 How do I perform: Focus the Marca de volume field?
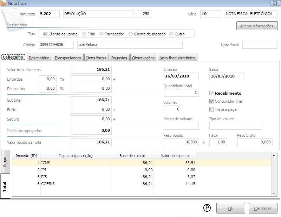coord(181,126)
